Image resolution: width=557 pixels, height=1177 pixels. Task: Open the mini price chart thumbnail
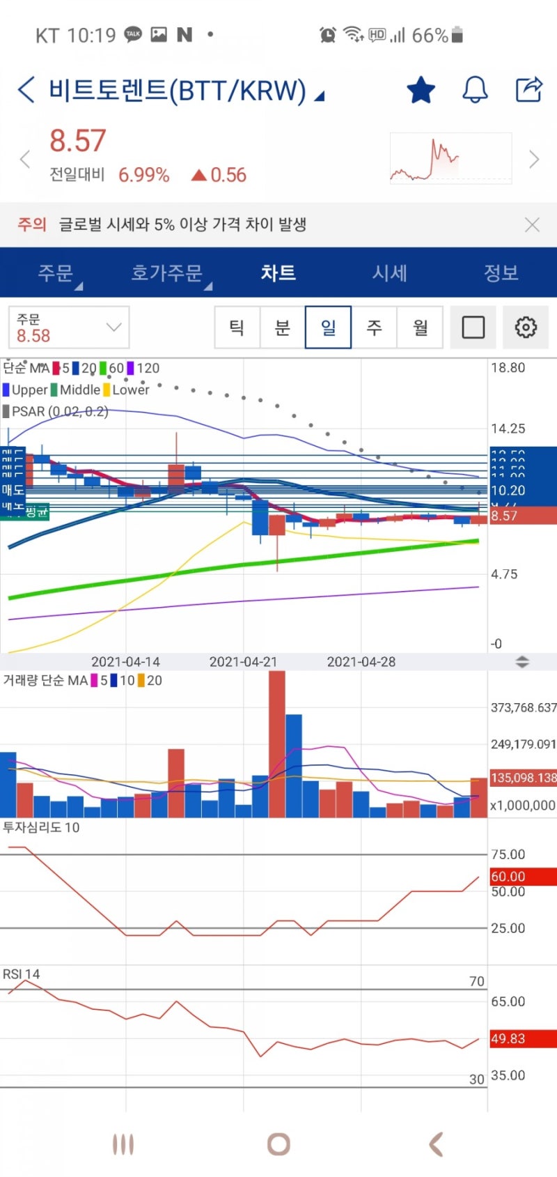coord(450,158)
